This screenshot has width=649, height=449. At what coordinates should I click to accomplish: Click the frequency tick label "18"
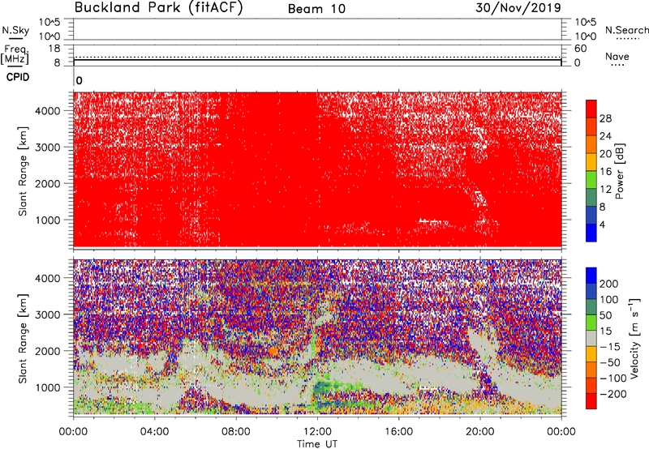pos(54,49)
